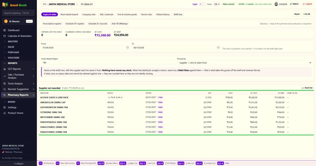Click the Aned Book logo icon

click(5, 5)
